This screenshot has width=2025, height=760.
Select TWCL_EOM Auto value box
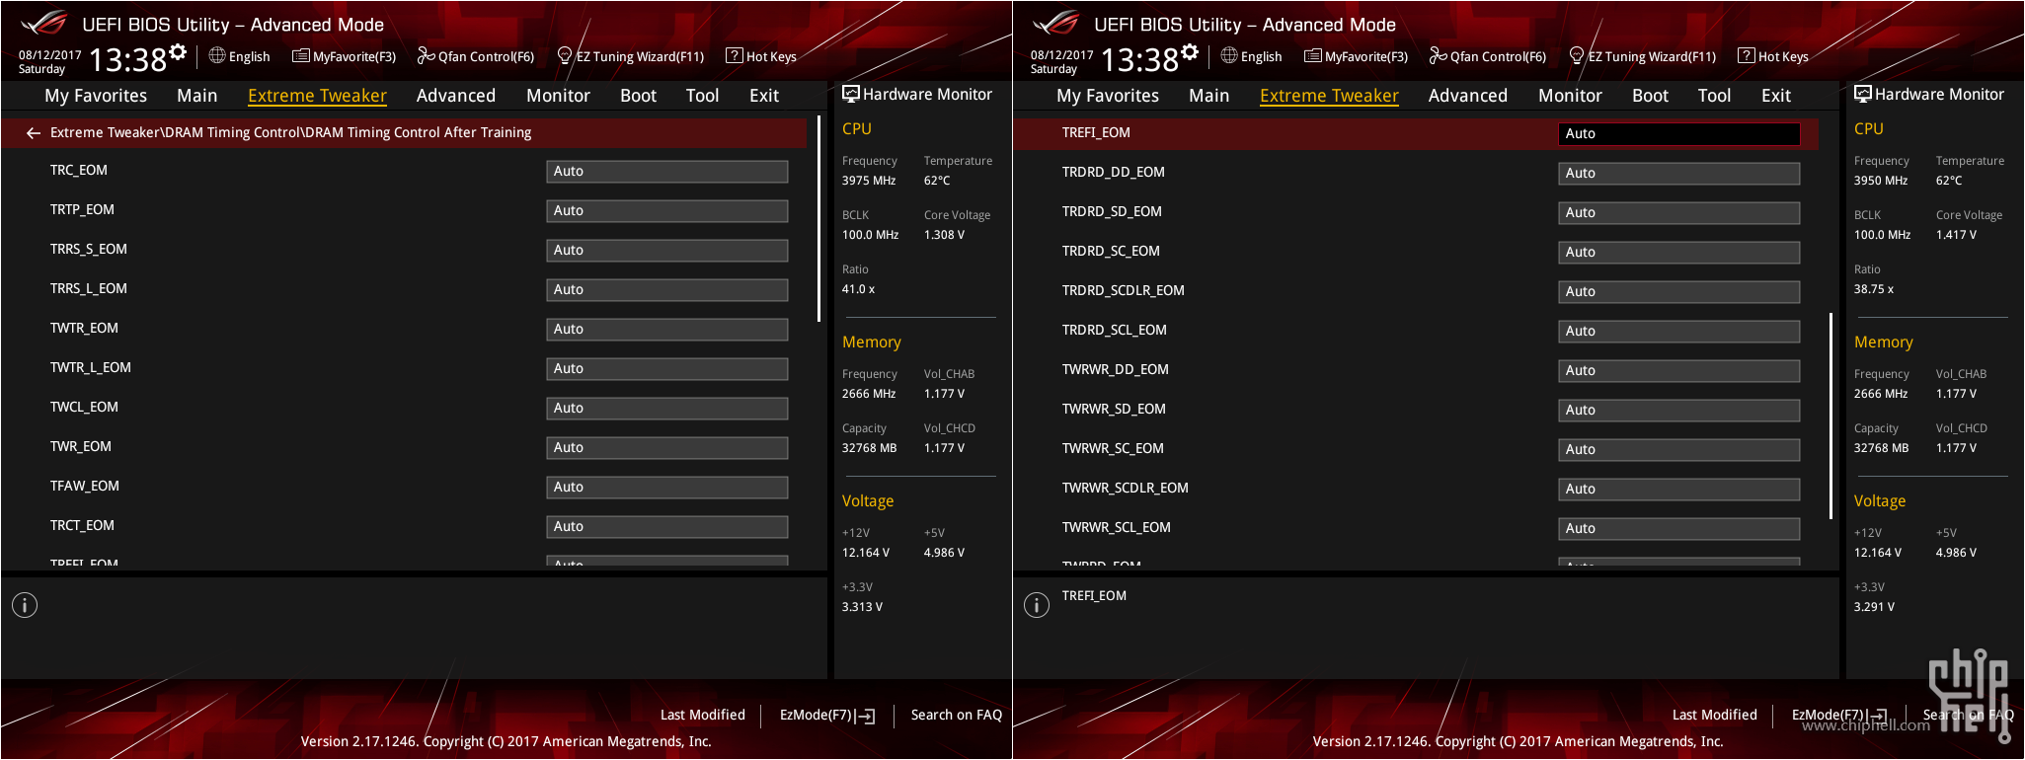click(x=667, y=409)
